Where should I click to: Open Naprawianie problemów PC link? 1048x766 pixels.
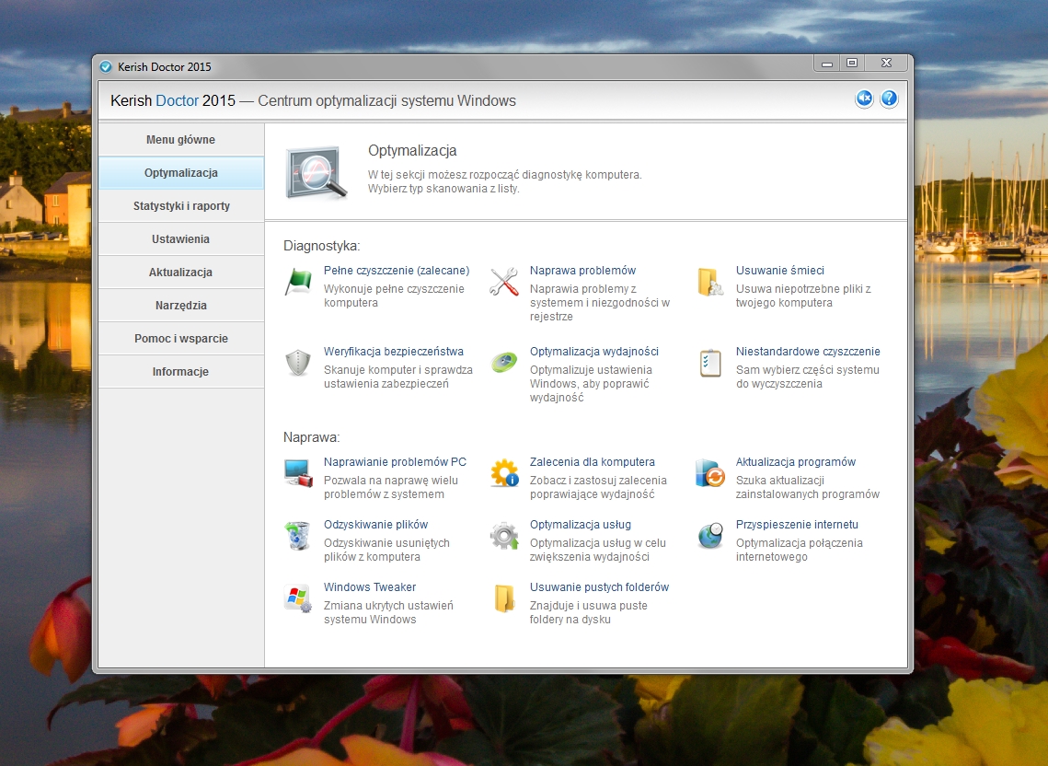pyautogui.click(x=395, y=461)
